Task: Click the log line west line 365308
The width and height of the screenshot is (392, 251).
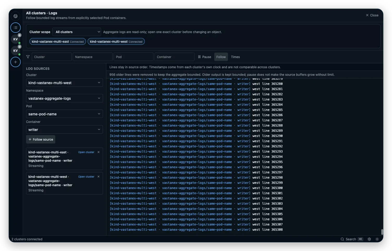Action: coord(196,230)
